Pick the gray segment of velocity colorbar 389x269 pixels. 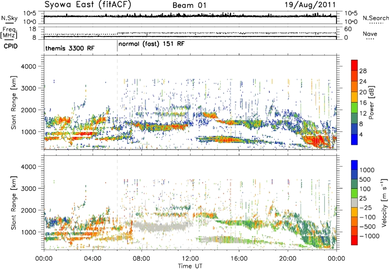point(354,202)
